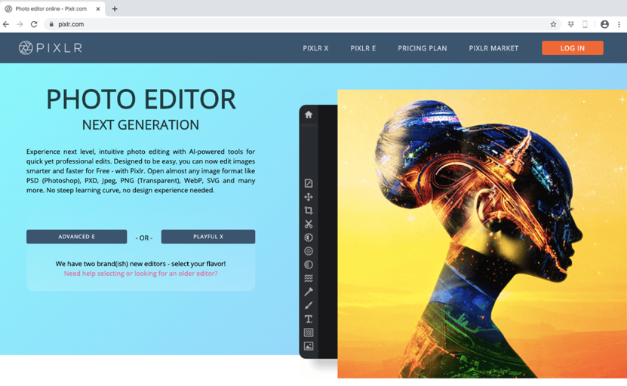Click the grey extension icon beside Dropbox
Viewport: 627px width, 386px height.
click(585, 24)
